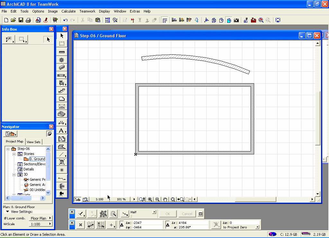Toggle the delta radius relative coordinate button

(x=167, y=225)
